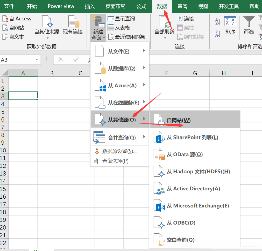Click Edit Links (编辑链接)
Image resolution: width=262 pixels, height=251 pixels.
(191, 37)
